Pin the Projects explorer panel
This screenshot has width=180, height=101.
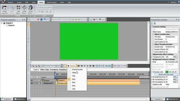22,20
